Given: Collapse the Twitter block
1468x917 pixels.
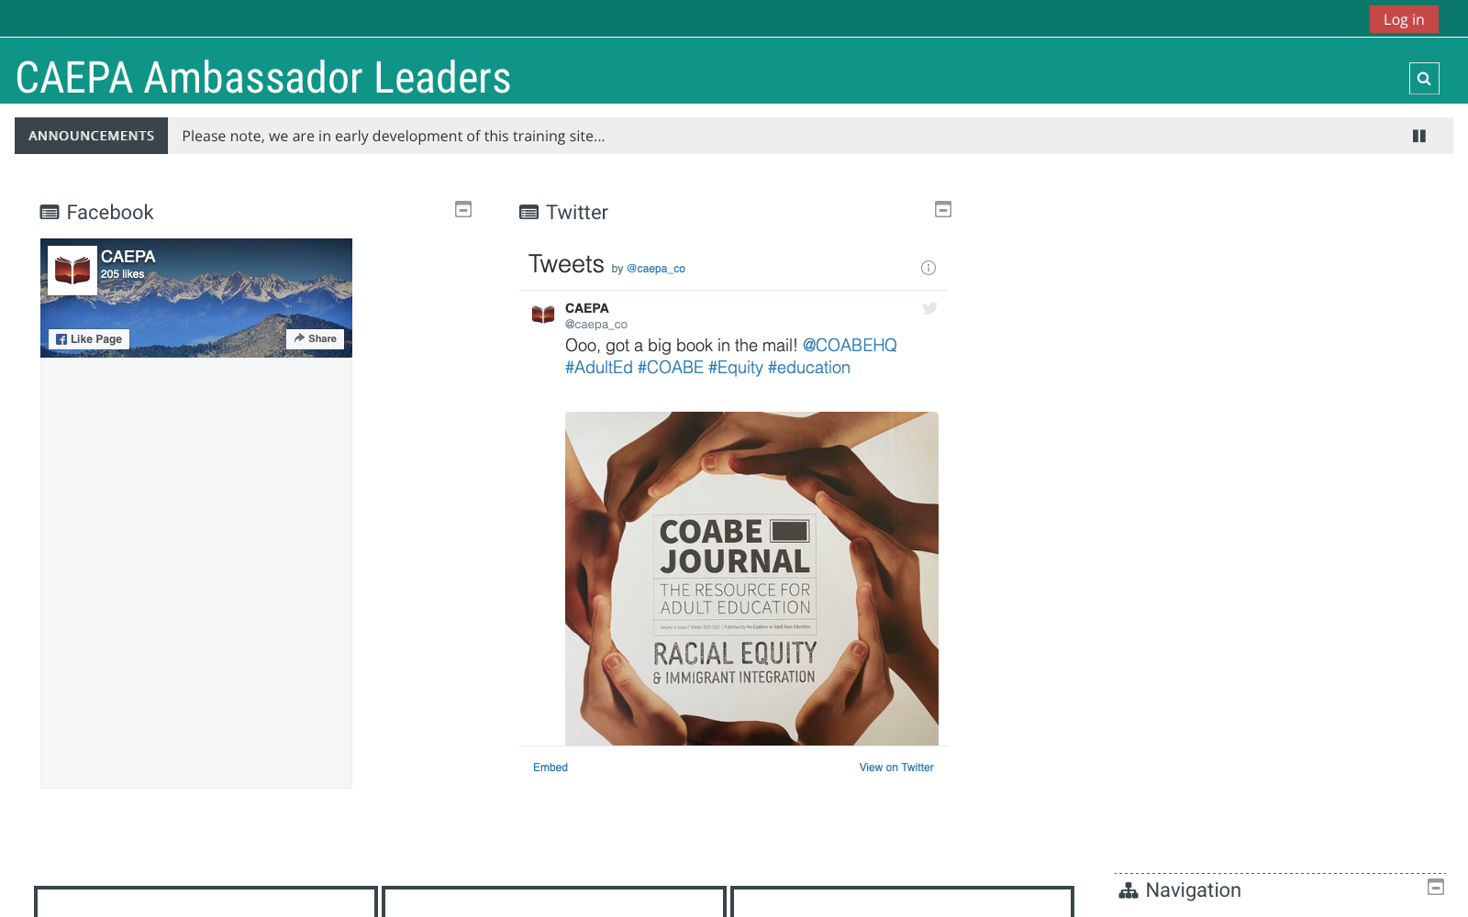Looking at the screenshot, I should (x=943, y=209).
